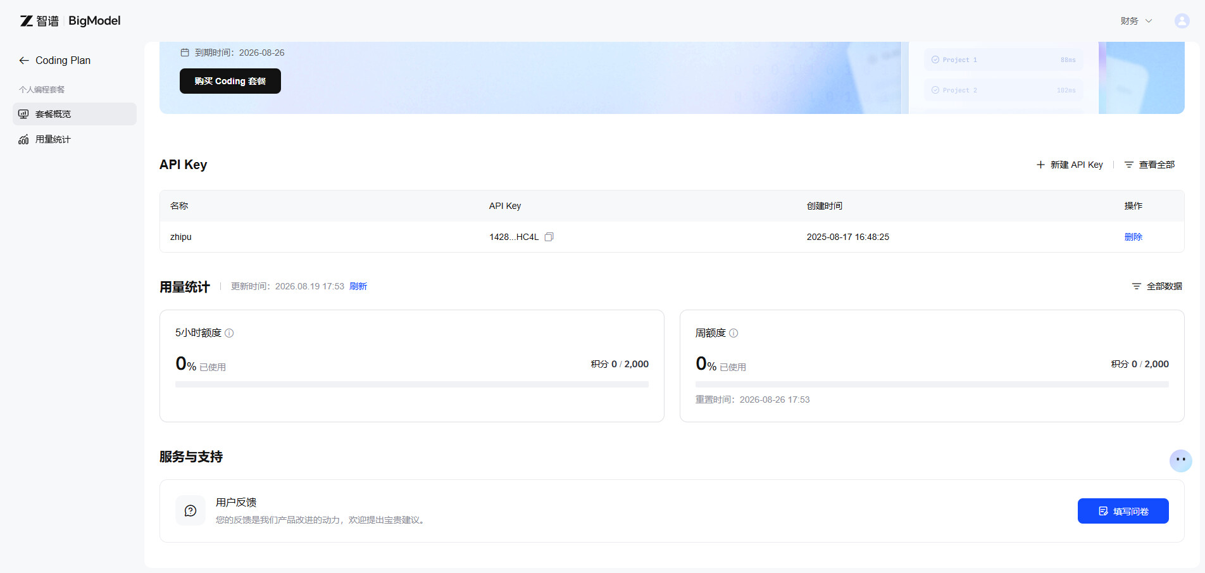This screenshot has height=573, width=1205.
Task: Click the 1428...HC4L key text
Action: point(514,237)
